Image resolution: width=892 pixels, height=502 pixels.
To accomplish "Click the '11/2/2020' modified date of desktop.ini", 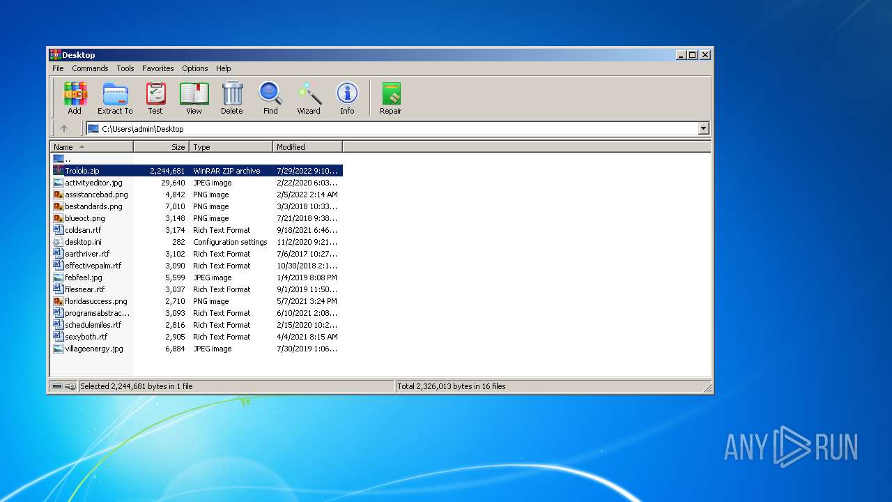I will click(307, 242).
